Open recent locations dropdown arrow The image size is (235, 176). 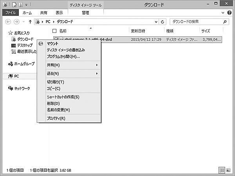(x=23, y=22)
